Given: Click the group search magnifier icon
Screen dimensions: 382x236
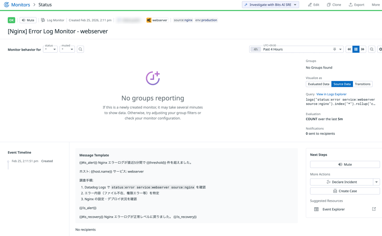Looking at the screenshot, I should [80, 49].
